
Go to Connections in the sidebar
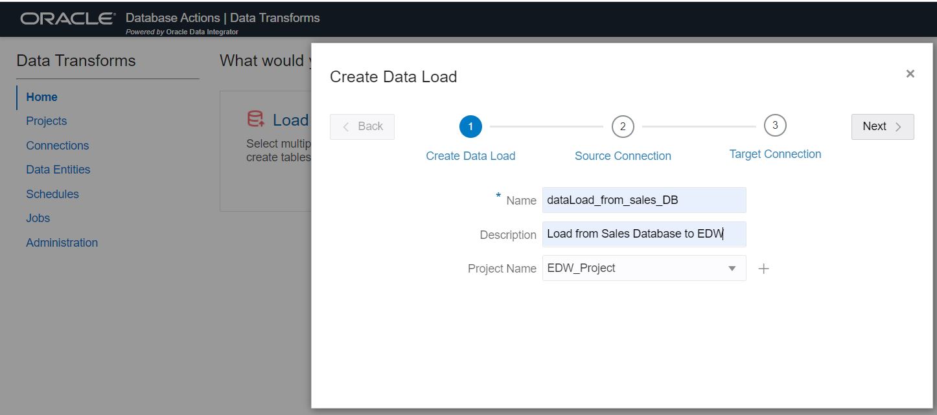pyautogui.click(x=57, y=146)
